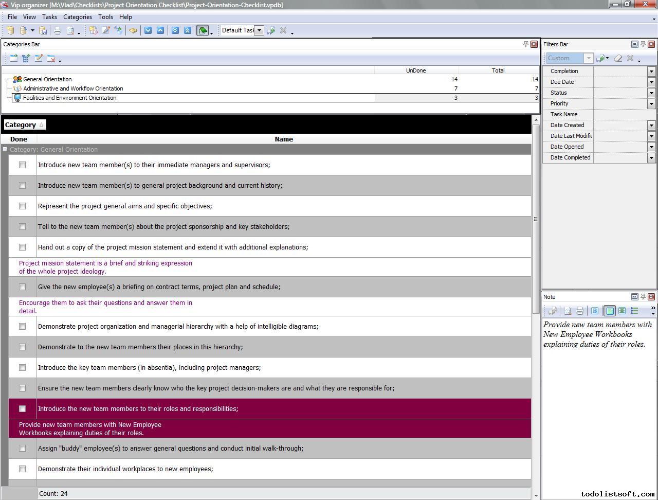Click the Edit Task pencil icon
The width and height of the screenshot is (658, 500).
tap(106, 31)
